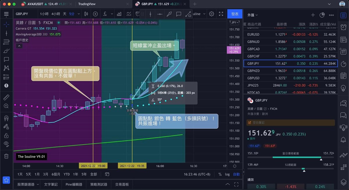
Task: Select the GBPAUD watchlist row
Action: coord(291,42)
